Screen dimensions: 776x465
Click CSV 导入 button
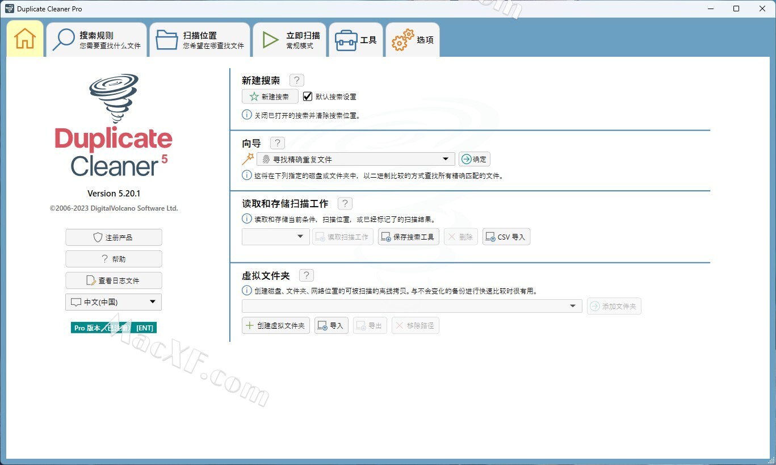tap(506, 237)
